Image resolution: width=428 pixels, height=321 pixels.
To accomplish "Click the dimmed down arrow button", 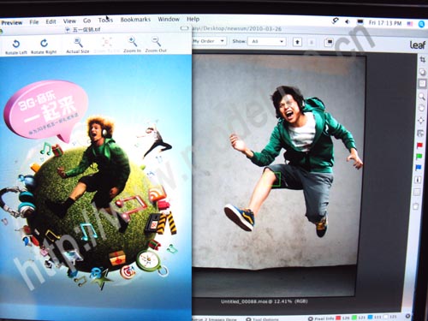I will point(312,43).
